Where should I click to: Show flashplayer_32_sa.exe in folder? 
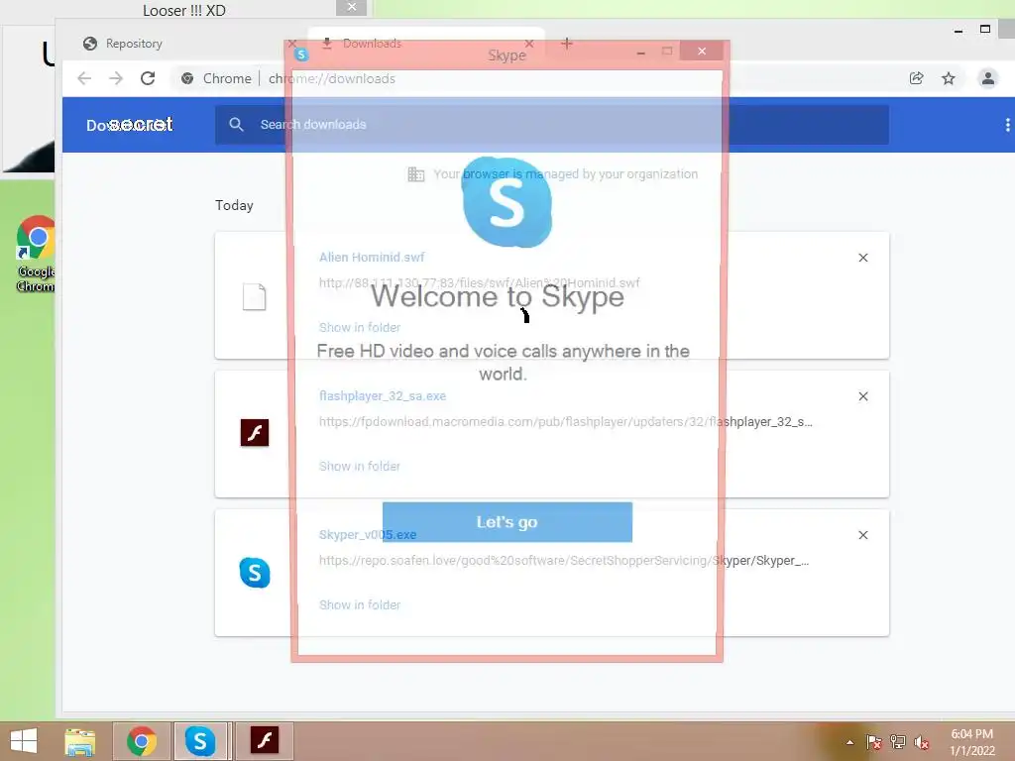[x=359, y=466]
